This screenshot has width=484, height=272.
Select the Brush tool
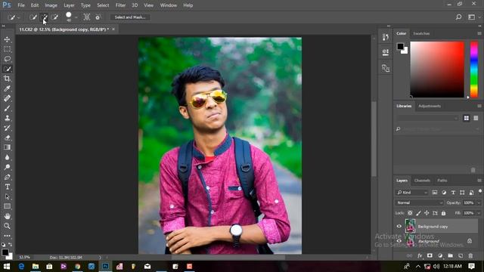pos(7,108)
